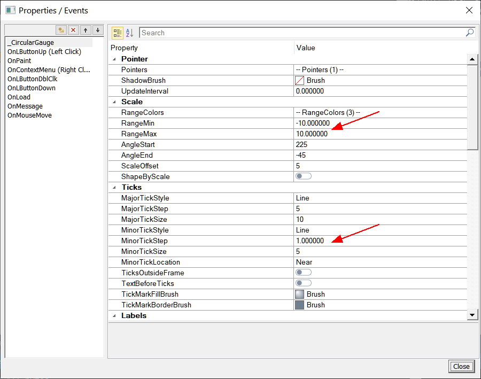Click the add new event icon
This screenshot has width=481, height=379.
click(x=61, y=30)
